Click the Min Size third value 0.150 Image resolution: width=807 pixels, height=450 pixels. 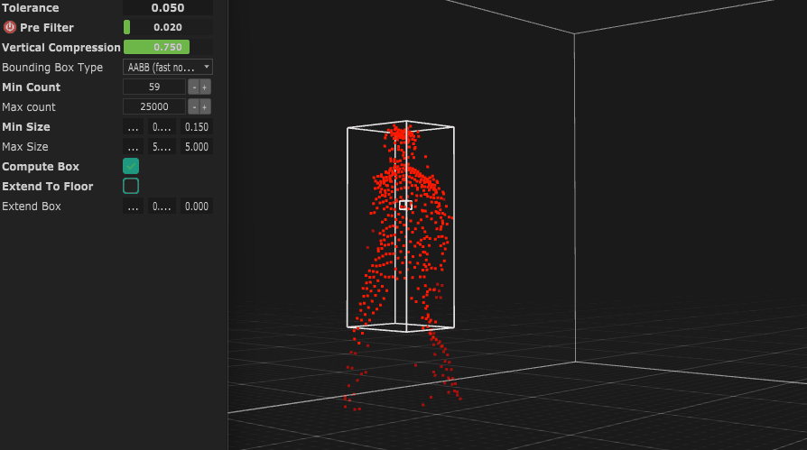[196, 127]
